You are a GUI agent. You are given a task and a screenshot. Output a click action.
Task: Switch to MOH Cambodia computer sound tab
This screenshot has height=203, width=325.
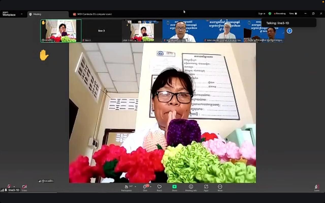click(x=92, y=14)
